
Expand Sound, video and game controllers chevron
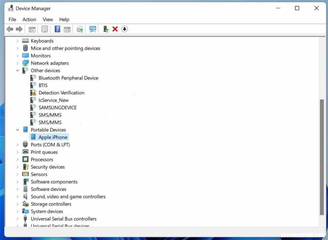point(18,197)
